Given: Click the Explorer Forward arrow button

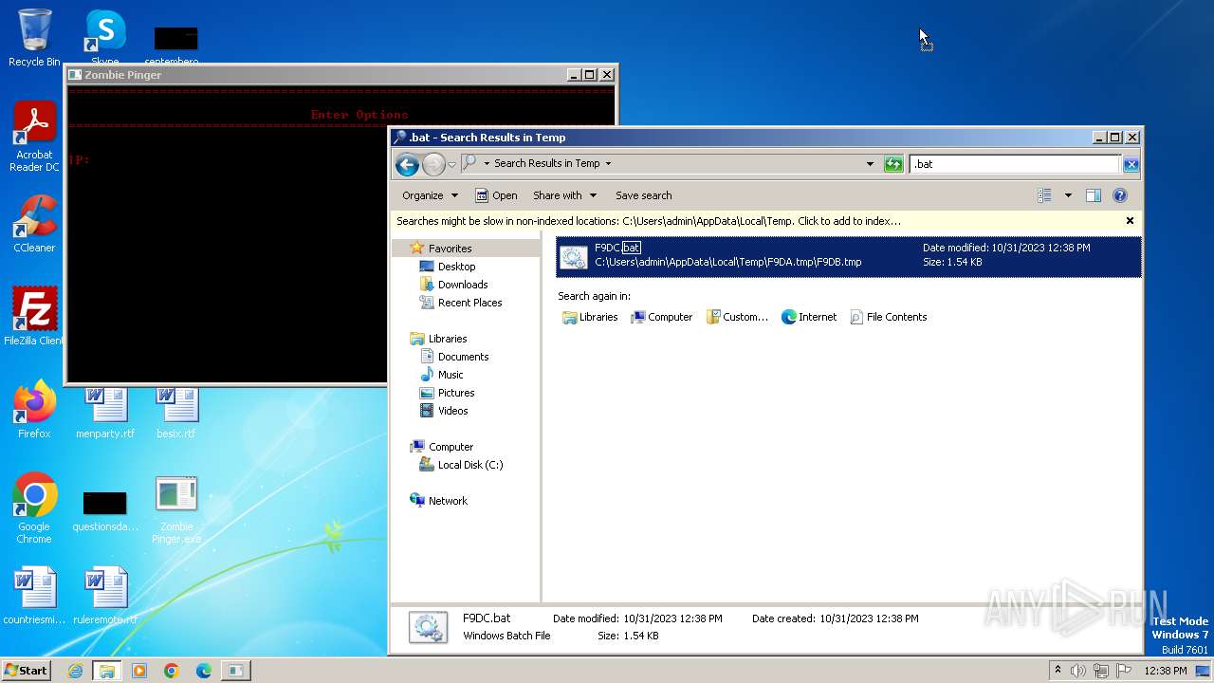Looking at the screenshot, I should (433, 164).
